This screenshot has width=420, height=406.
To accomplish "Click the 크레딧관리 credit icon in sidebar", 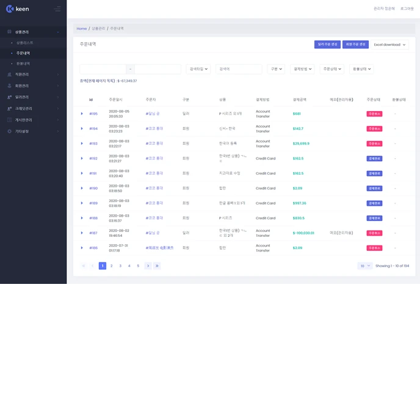I will [9, 109].
